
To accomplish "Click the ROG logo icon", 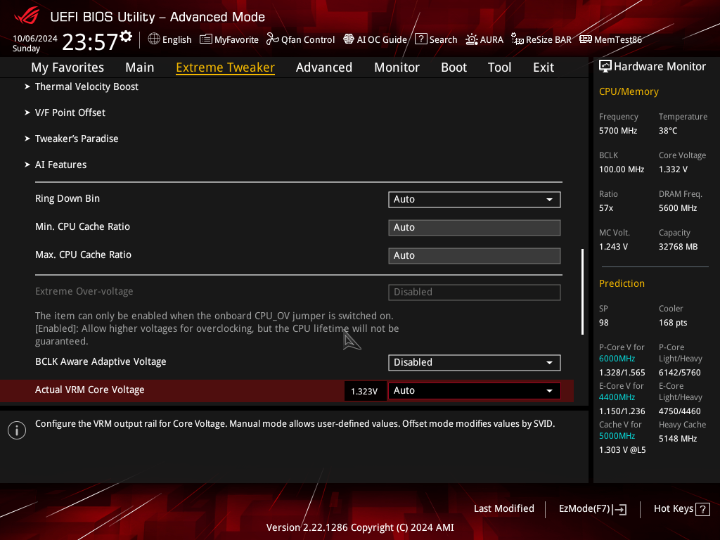I will [27, 16].
